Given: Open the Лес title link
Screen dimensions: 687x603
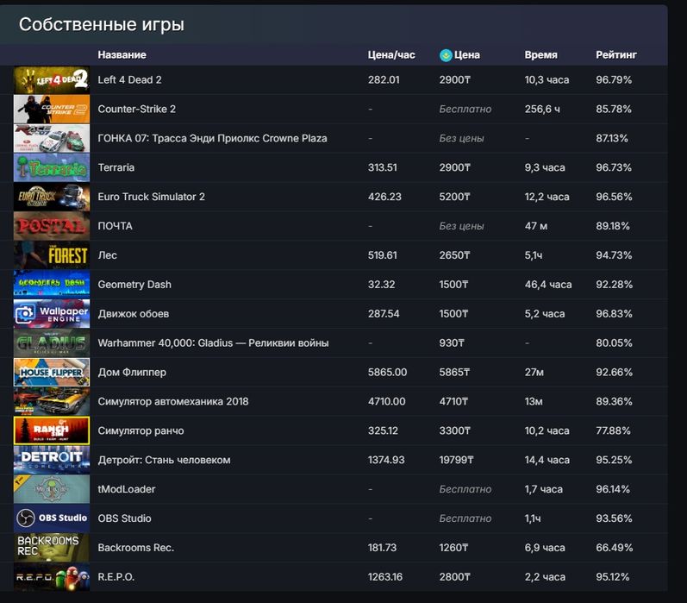Looking at the screenshot, I should coord(108,255).
